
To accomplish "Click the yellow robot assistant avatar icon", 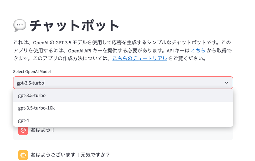I will click(x=23, y=155).
